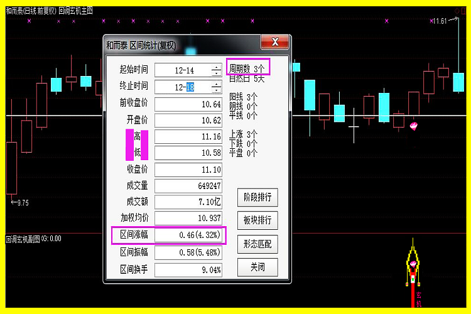
Task: Close the 区间统计 dialog with the X
Action: pyautogui.click(x=274, y=43)
